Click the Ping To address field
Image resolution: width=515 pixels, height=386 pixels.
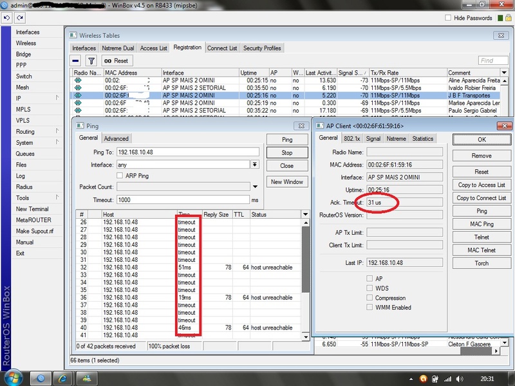point(188,152)
